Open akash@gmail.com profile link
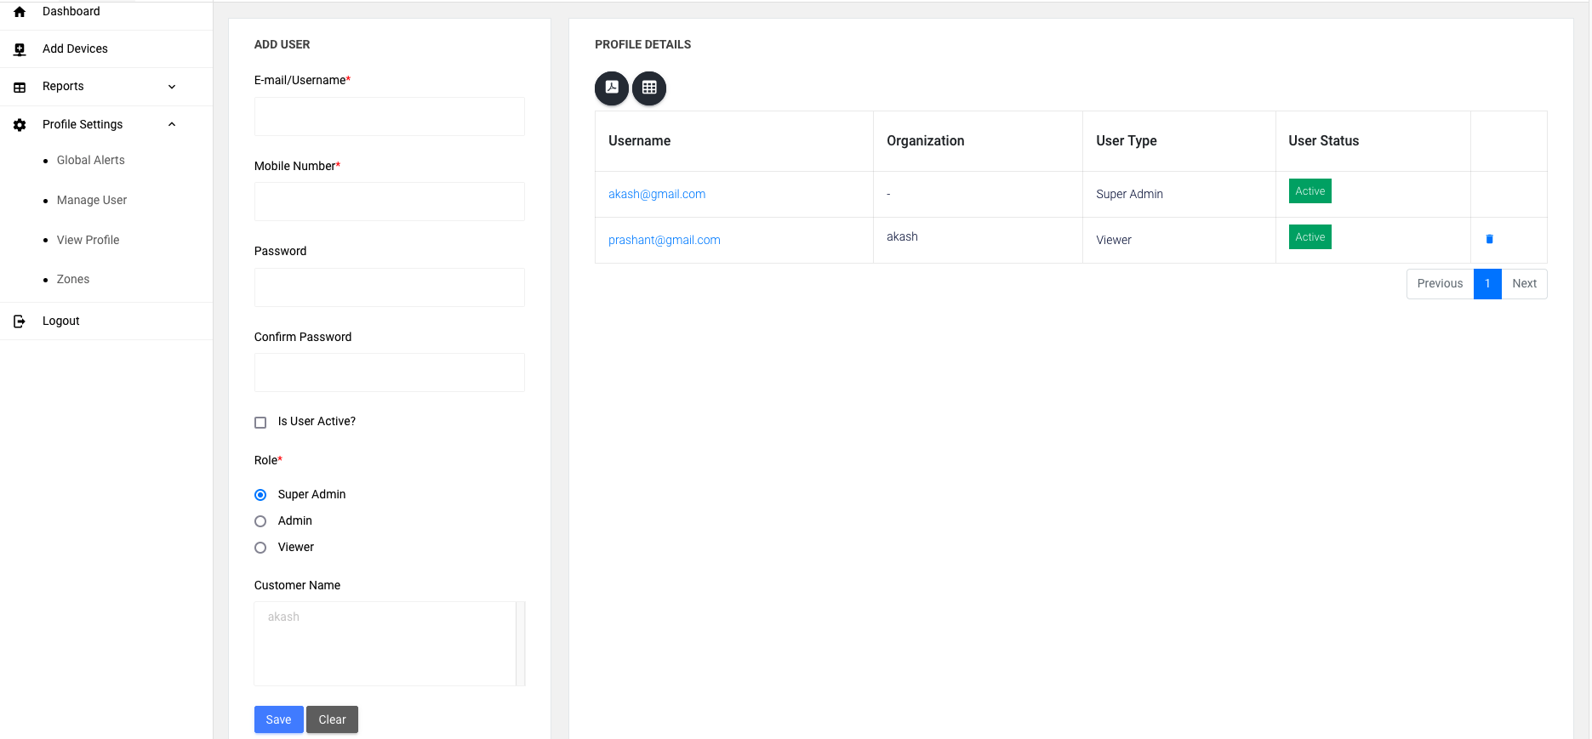 coord(656,194)
